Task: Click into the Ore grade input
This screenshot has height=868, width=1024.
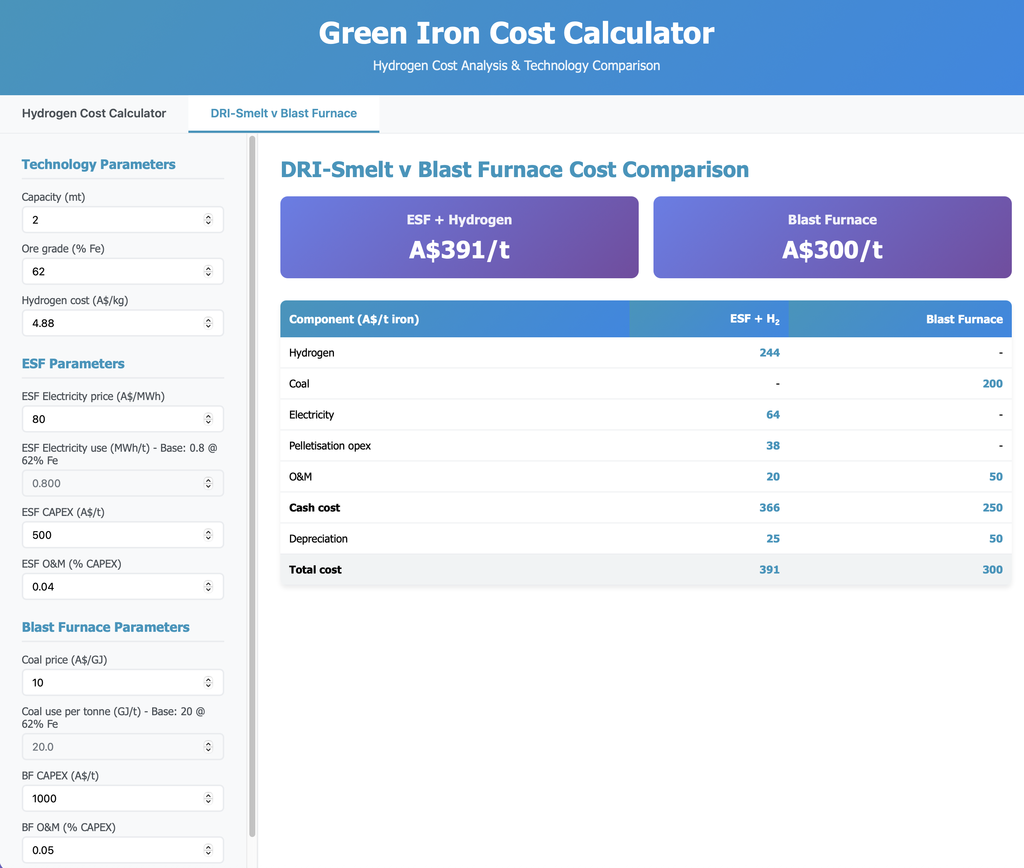Action: 113,271
